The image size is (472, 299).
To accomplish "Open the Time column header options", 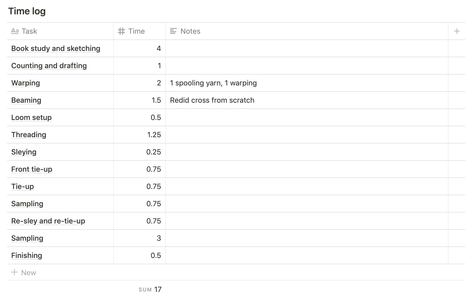I will pos(139,31).
